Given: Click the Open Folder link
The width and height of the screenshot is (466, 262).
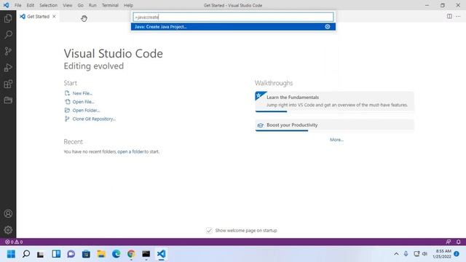Looking at the screenshot, I should 86,110.
